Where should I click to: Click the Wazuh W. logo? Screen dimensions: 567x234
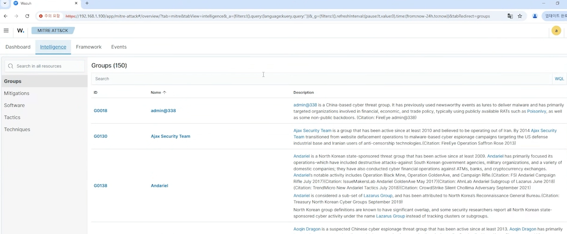tap(20, 31)
